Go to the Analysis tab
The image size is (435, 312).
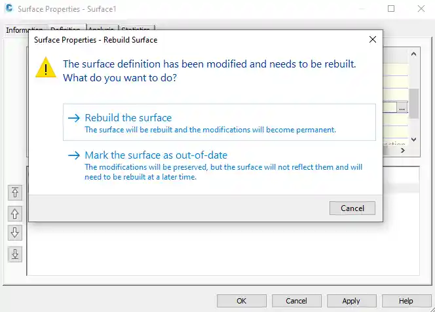[x=101, y=30]
